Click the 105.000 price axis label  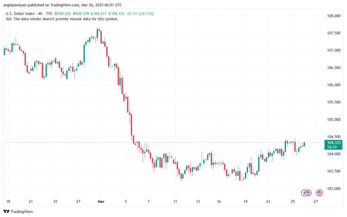click(334, 120)
